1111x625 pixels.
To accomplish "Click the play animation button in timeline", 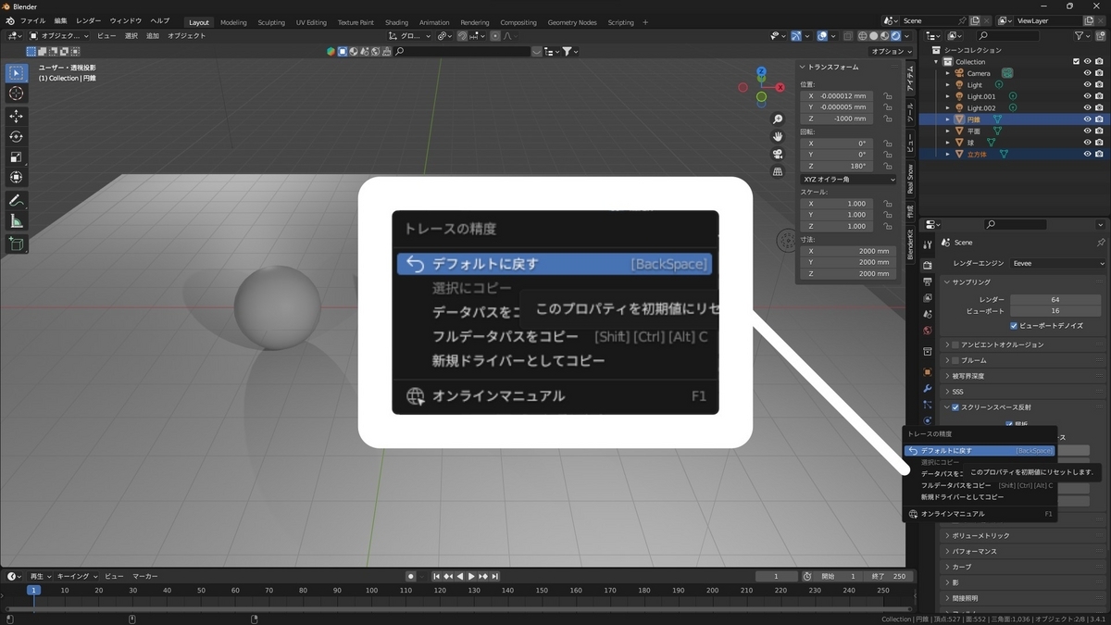I will click(x=471, y=576).
